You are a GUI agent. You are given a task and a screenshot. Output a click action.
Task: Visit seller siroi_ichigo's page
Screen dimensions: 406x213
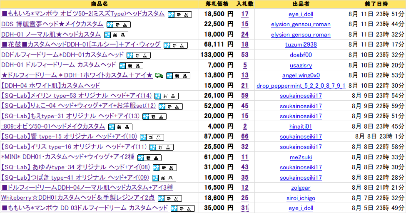click(301, 198)
